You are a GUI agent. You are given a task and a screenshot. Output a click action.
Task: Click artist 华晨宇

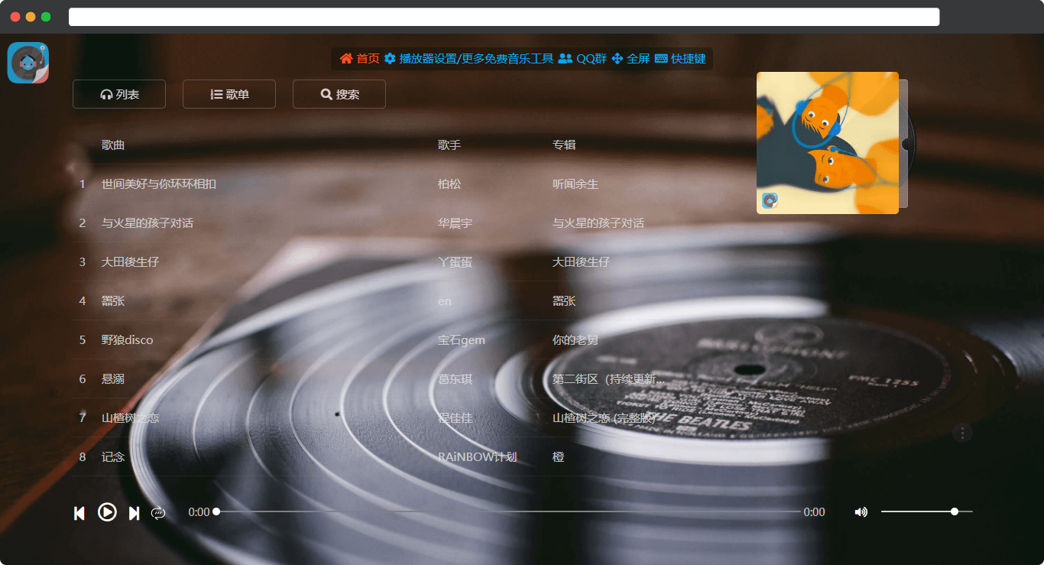coord(455,223)
